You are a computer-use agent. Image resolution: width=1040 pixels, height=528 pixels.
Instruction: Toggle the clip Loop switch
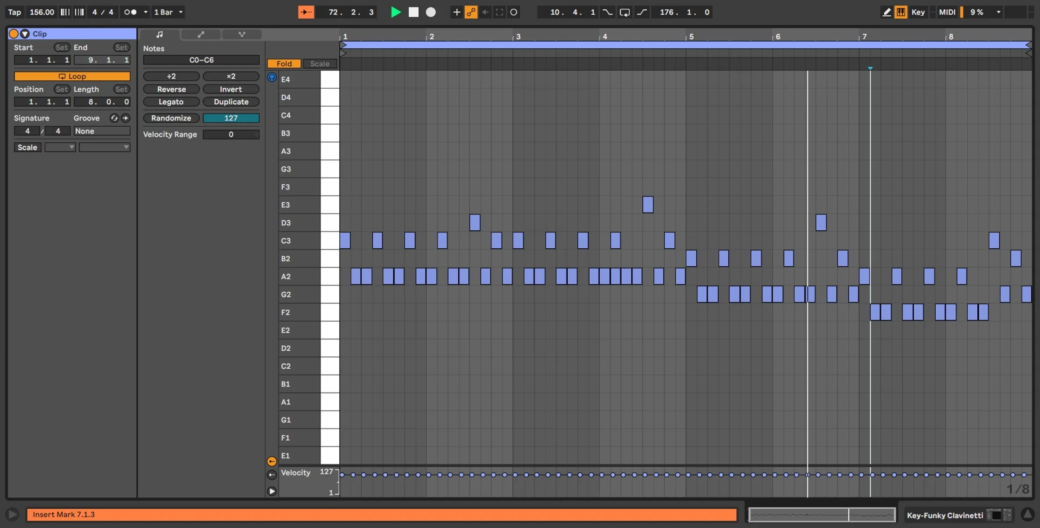click(x=72, y=76)
